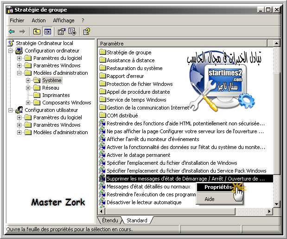Click policy icon beside Afficher l'arrêt du moniteur

pyautogui.click(x=102, y=139)
